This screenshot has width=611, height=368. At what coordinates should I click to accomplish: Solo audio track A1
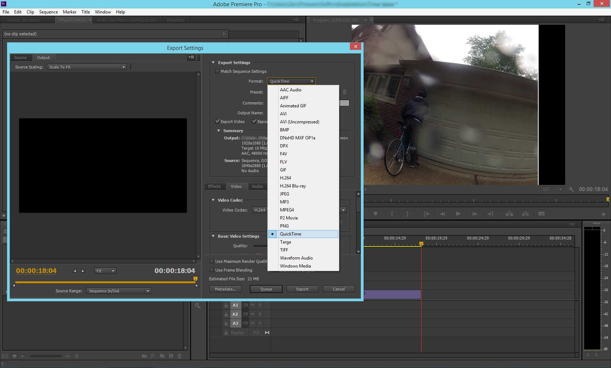click(260, 305)
